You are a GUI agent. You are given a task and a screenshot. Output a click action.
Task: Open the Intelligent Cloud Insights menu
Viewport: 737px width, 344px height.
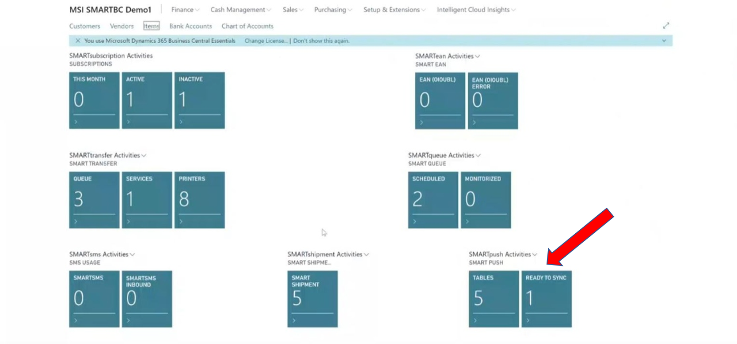(x=476, y=10)
